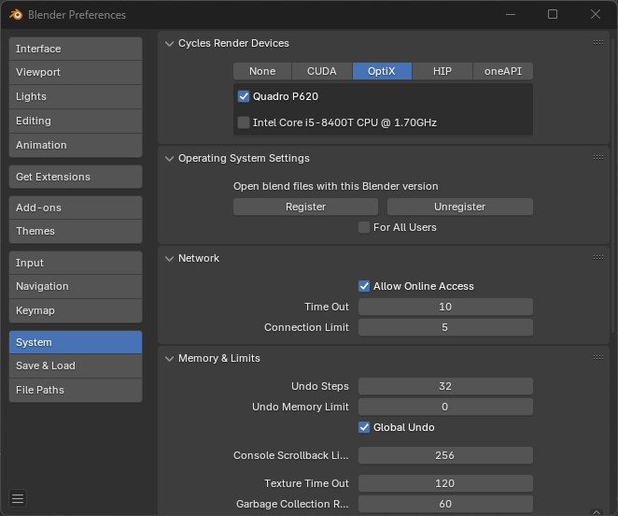Maximize the Blender Preferences window
Screen dimensions: 618x516
(x=553, y=14)
